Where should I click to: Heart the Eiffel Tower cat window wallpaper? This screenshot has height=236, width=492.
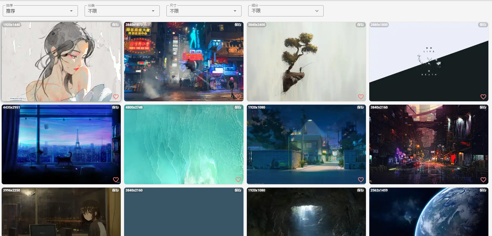(116, 180)
